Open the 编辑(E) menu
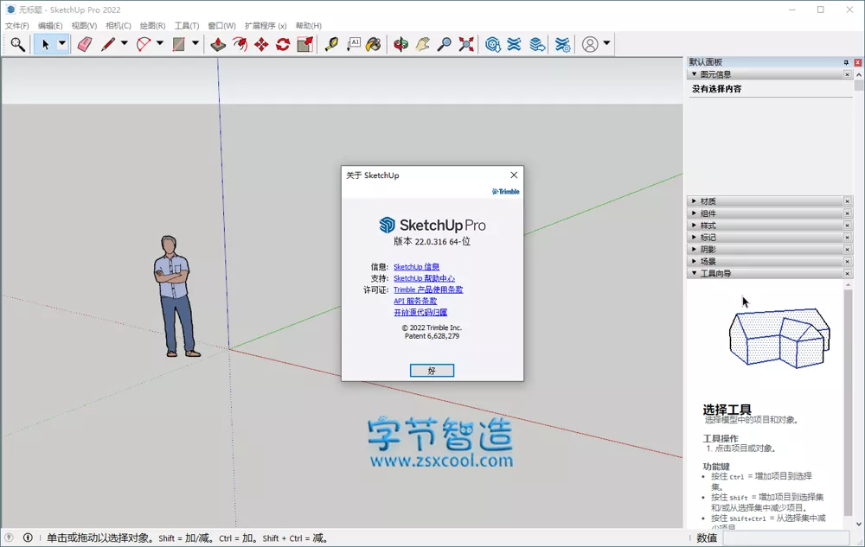The width and height of the screenshot is (865, 547). (50, 25)
